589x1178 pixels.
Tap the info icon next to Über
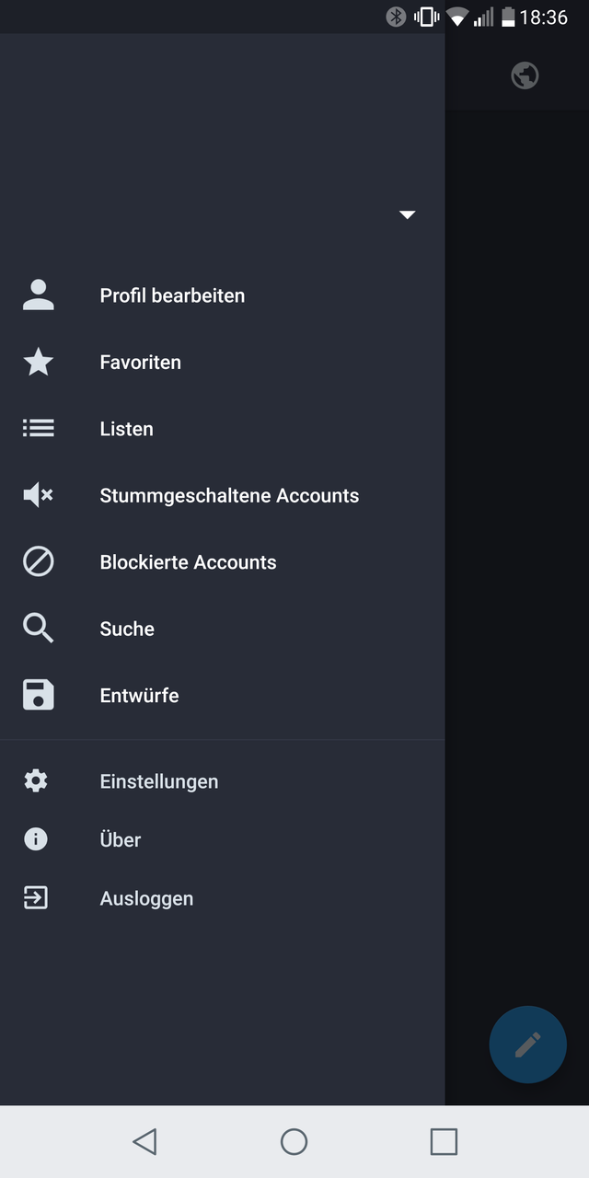36,839
